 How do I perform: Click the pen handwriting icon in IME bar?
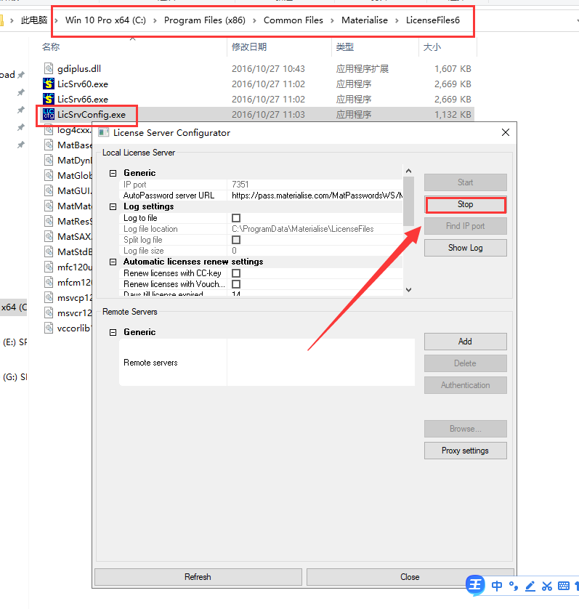point(530,586)
